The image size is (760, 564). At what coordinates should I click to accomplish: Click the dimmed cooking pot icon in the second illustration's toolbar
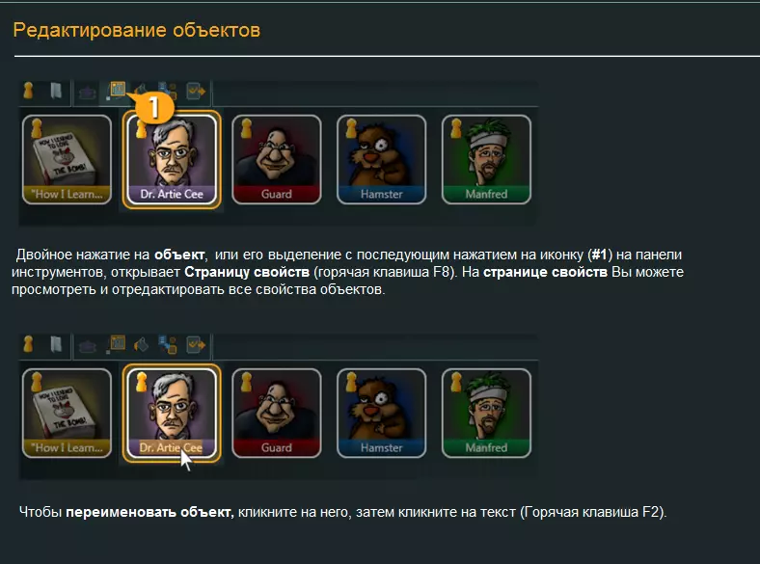pyautogui.click(x=87, y=346)
